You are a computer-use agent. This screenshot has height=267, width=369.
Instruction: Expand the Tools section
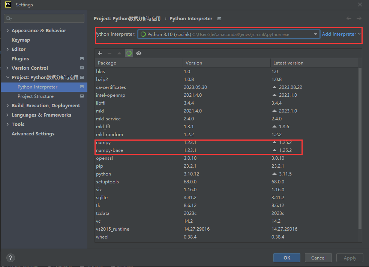pos(7,124)
